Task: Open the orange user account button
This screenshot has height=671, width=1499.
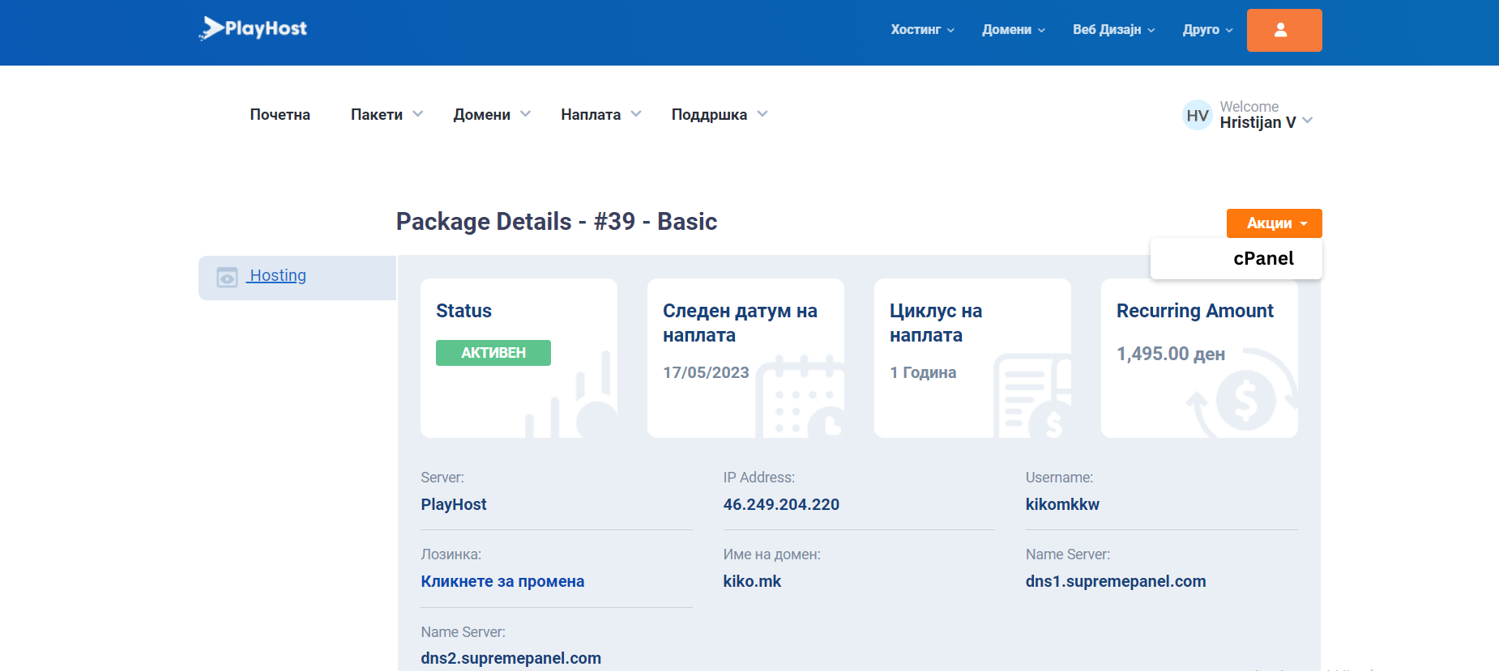Action: [x=1284, y=30]
